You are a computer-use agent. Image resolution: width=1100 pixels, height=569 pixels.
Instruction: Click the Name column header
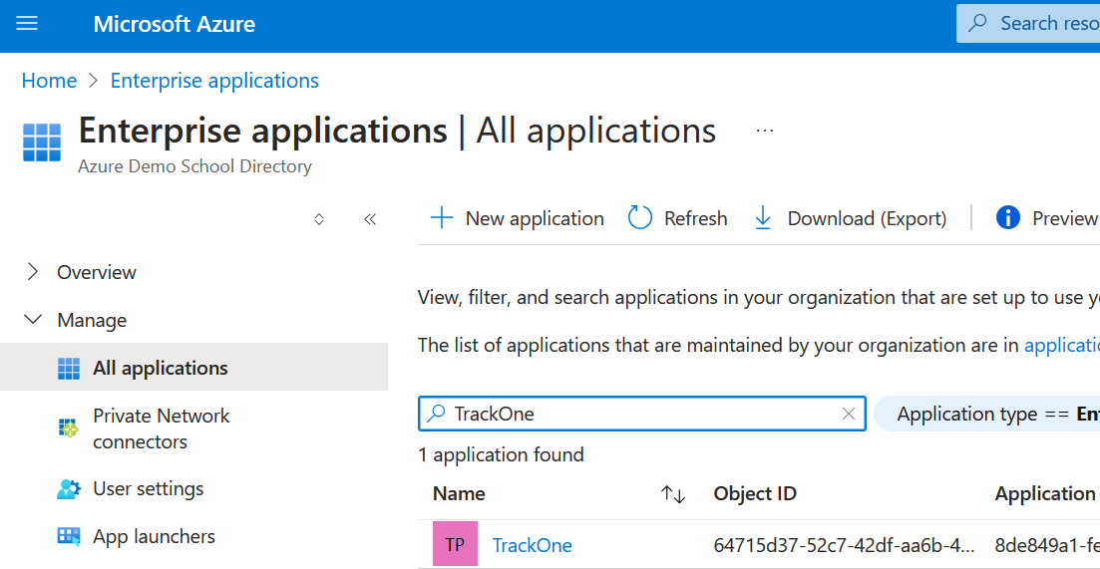click(x=459, y=494)
